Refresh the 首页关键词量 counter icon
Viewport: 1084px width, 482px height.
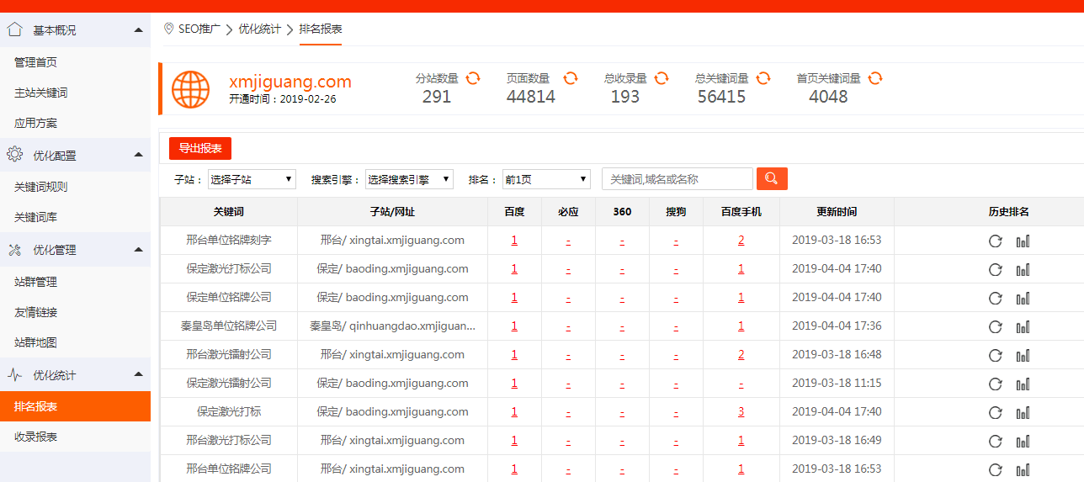[875, 77]
